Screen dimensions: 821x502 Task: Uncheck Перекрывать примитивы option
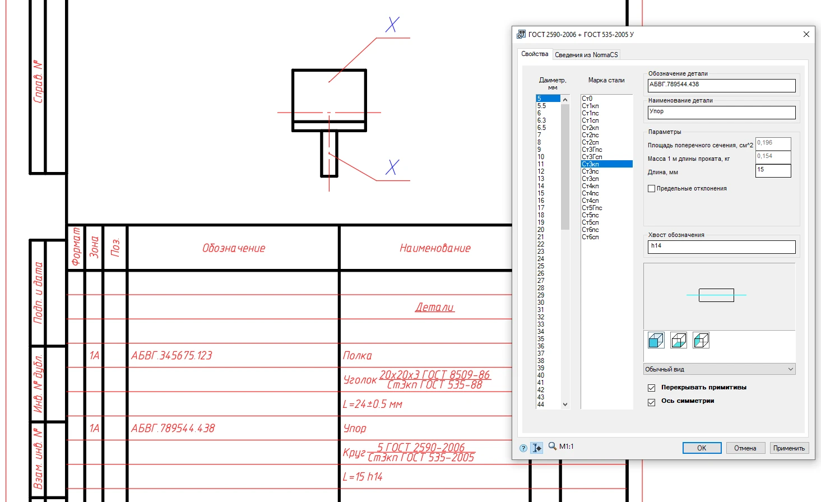point(651,388)
